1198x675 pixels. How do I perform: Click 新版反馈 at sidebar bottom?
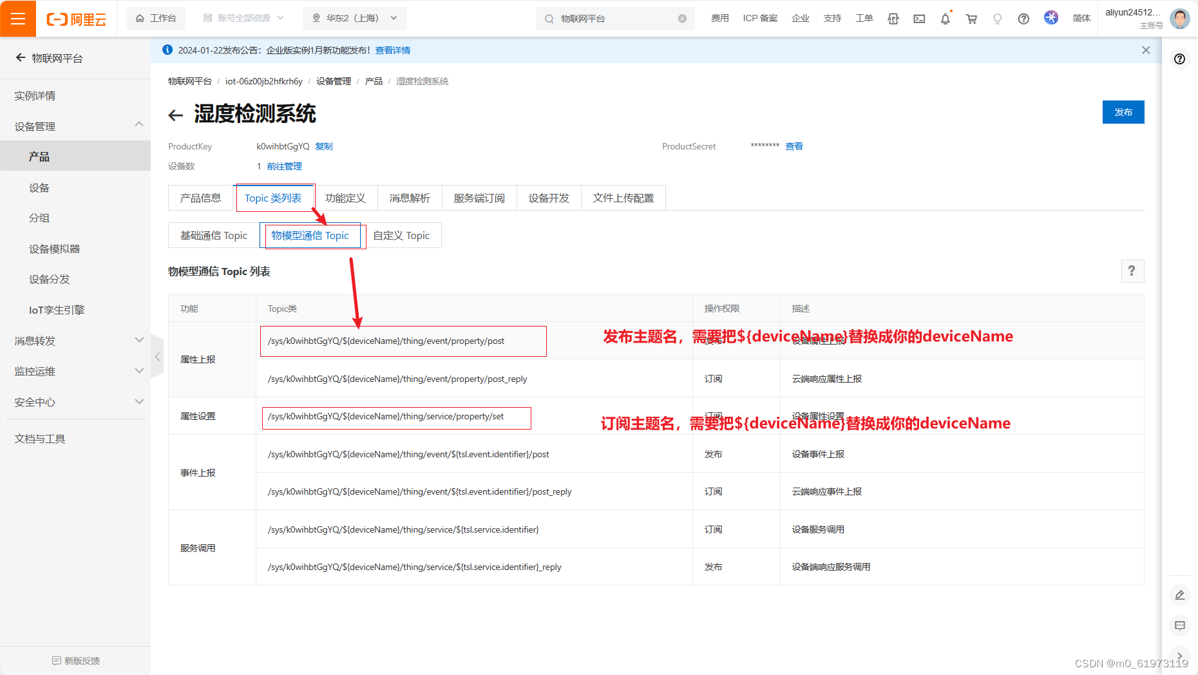click(76, 661)
